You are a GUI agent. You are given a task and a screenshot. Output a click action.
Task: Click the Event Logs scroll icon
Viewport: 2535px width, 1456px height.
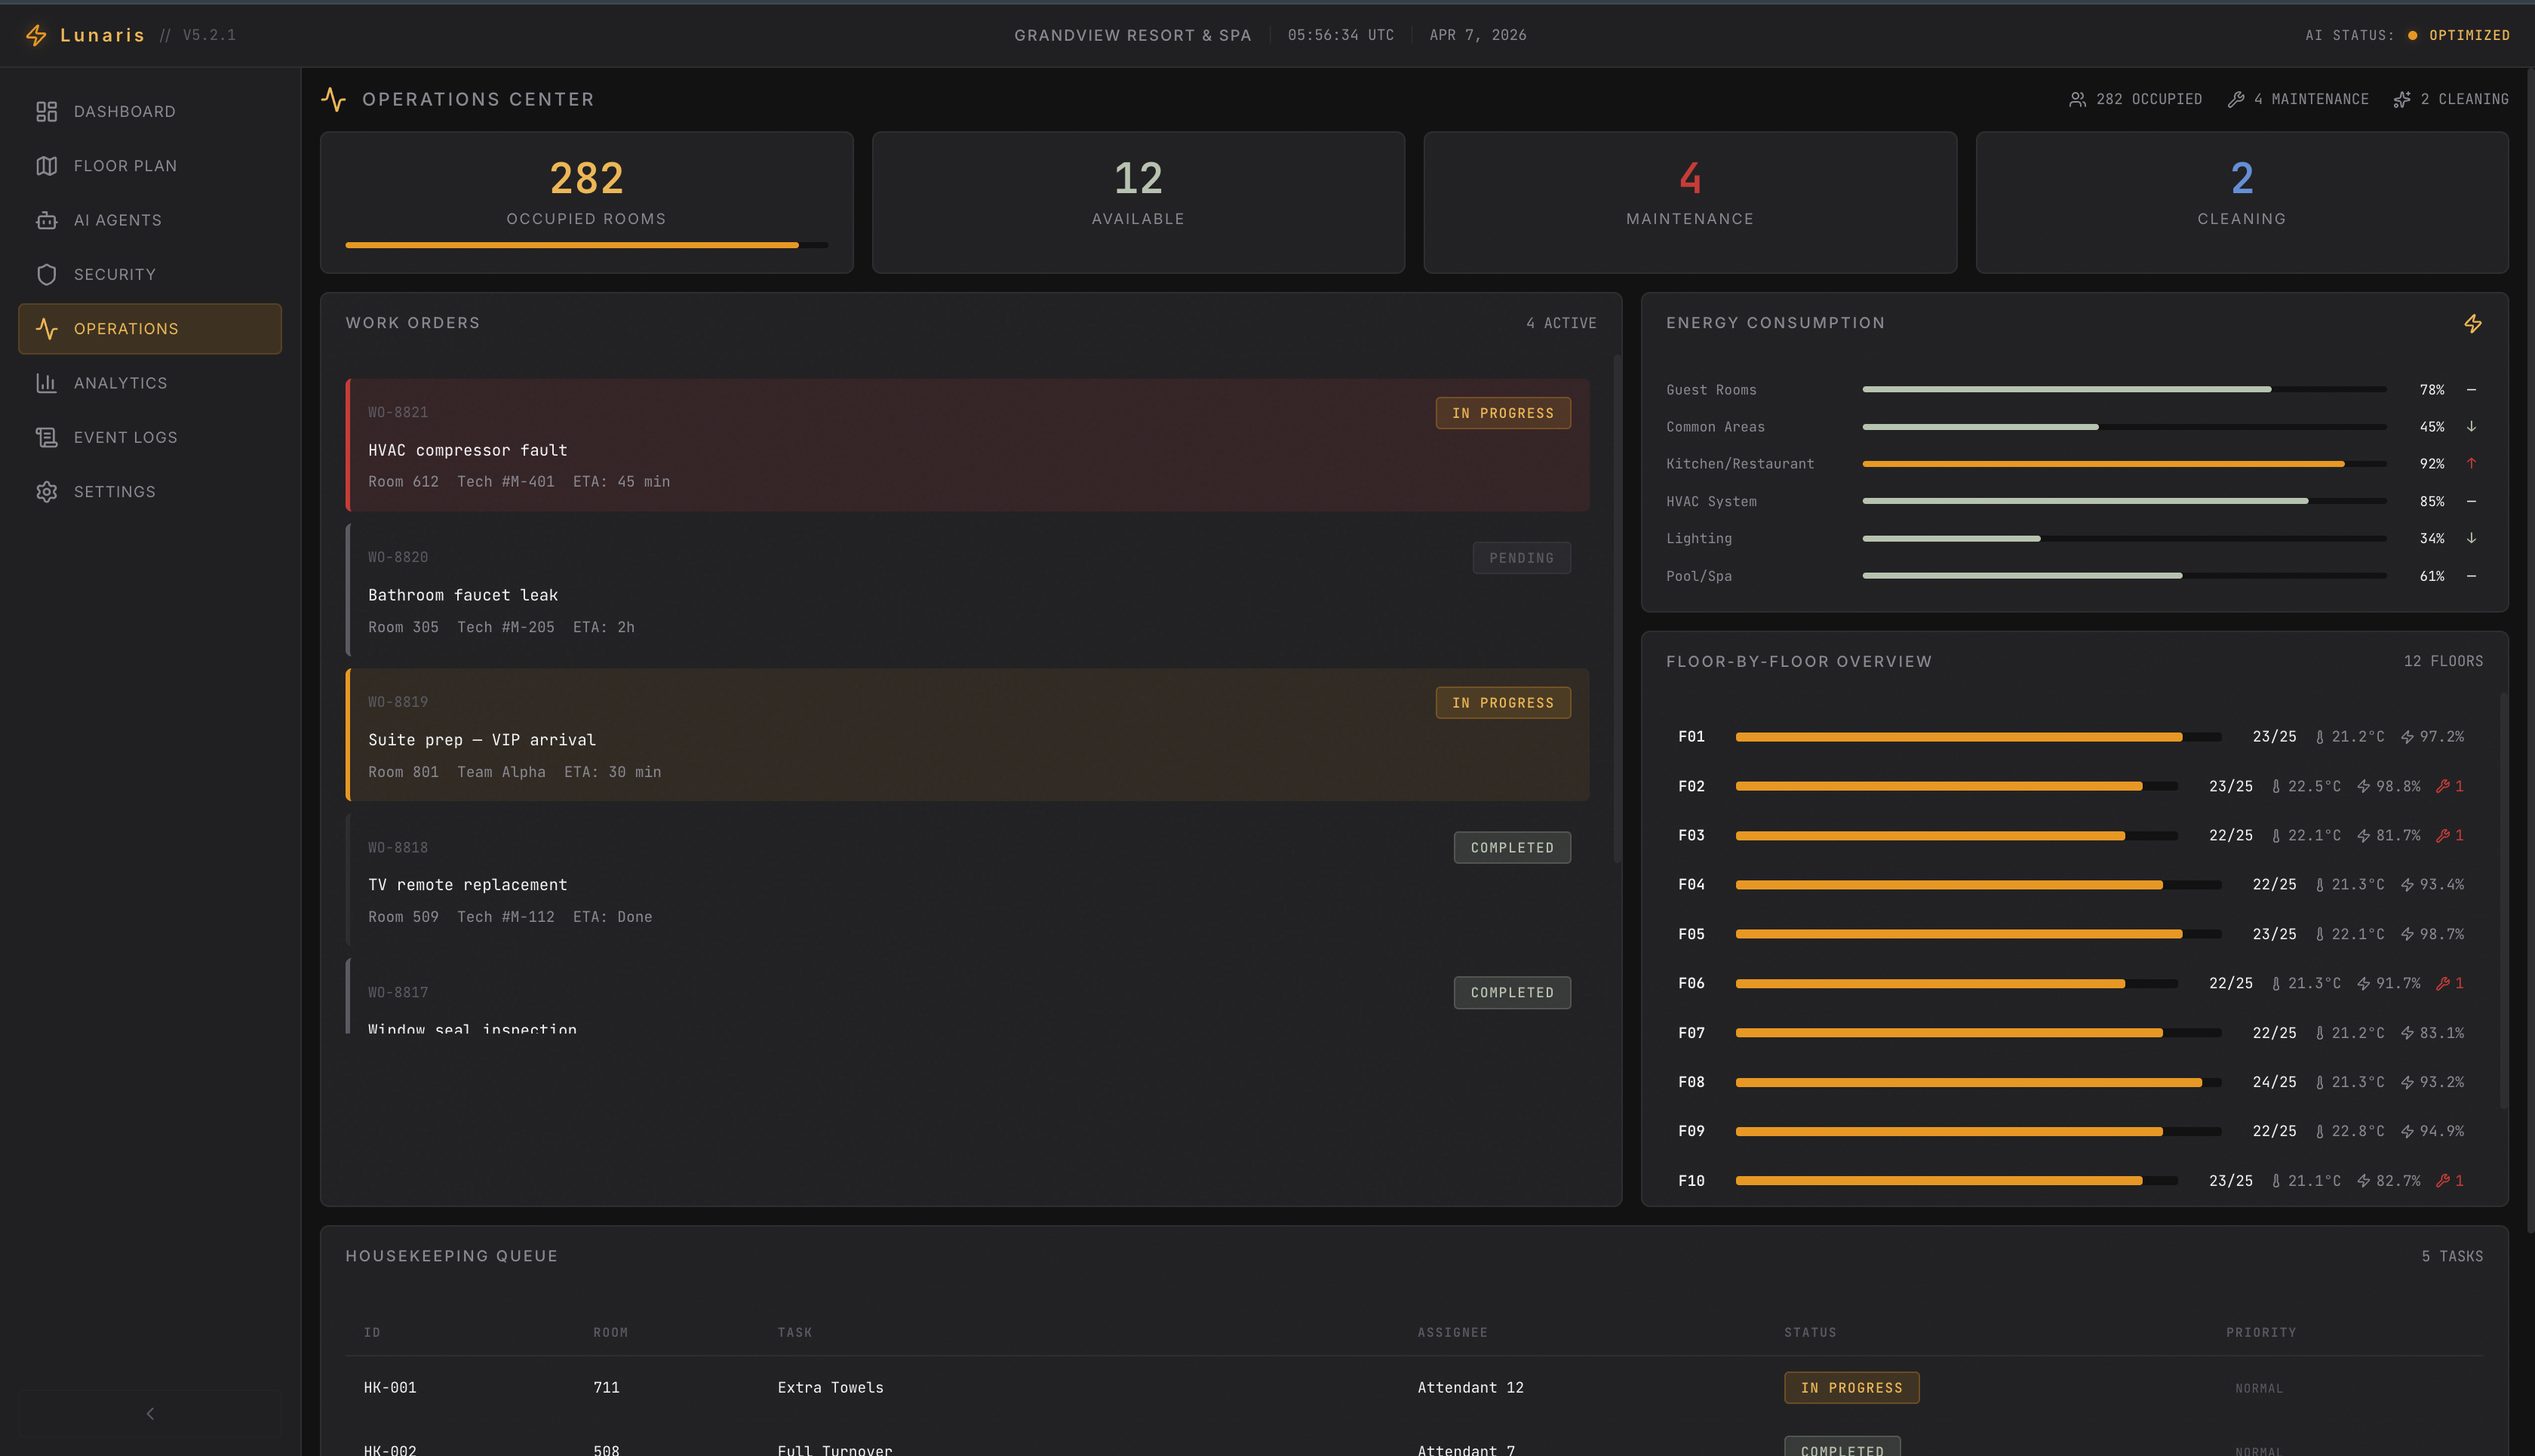(x=46, y=437)
